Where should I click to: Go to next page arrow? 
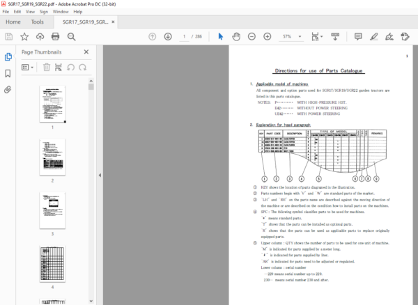[168, 36]
